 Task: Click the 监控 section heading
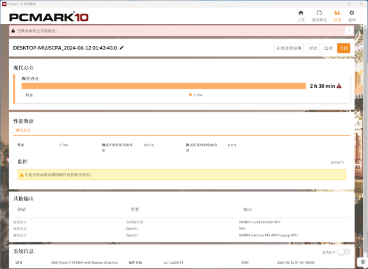coord(23,161)
